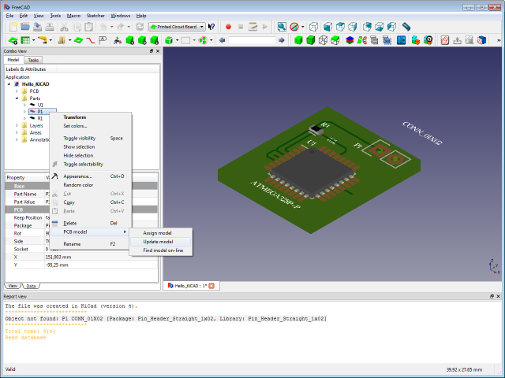Switch to the Model tab
505x378 pixels.
point(13,60)
